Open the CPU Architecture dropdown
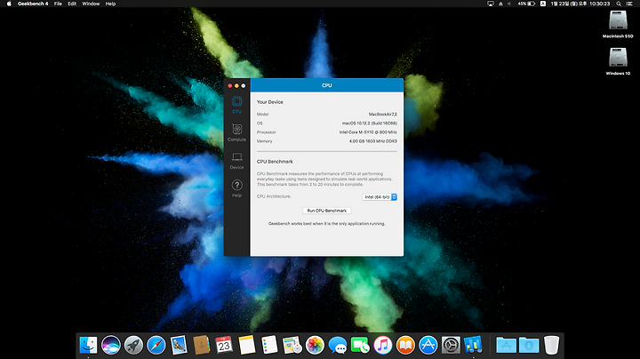Viewport: 640px width, 359px height. tap(380, 196)
